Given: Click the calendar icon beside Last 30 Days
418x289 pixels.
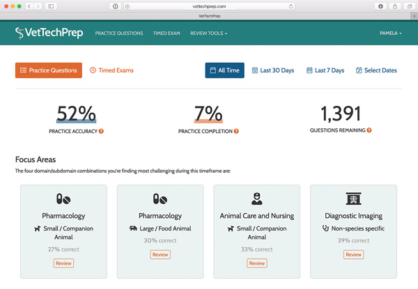Looking at the screenshot, I should click(255, 70).
